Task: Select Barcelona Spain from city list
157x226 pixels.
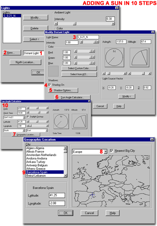Action: (45, 172)
